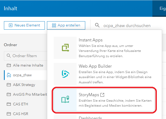Open the App erstellen dropdown

coord(67,25)
